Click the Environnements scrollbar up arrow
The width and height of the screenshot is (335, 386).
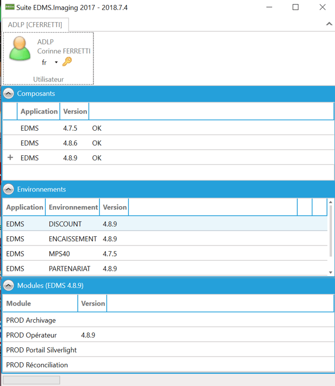pos(330,202)
